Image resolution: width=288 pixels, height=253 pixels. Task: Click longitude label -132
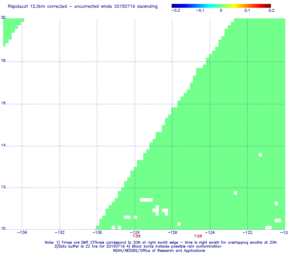pos(60,233)
